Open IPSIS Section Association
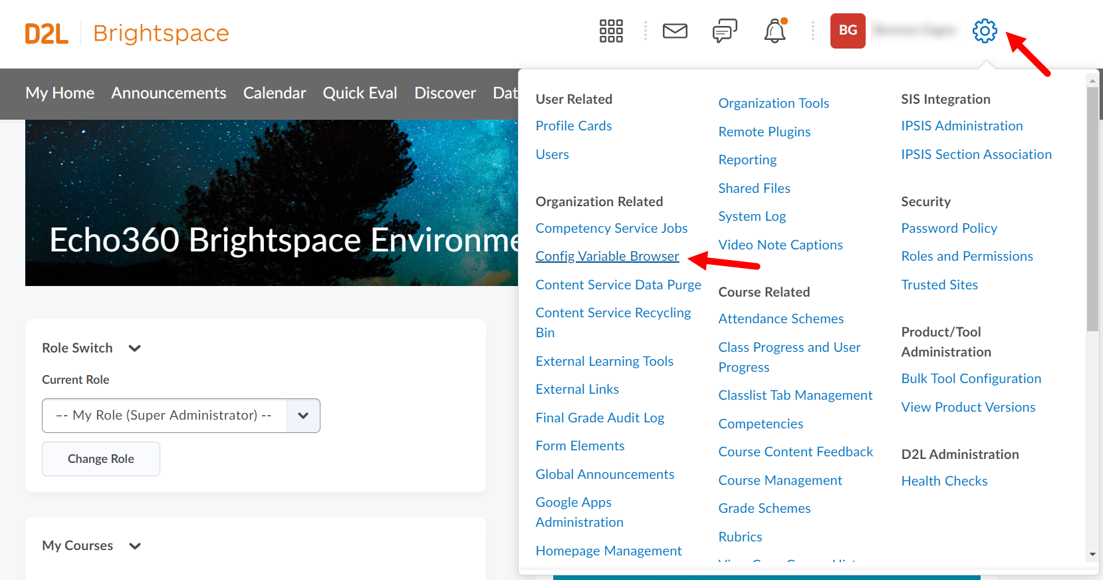 (x=977, y=154)
